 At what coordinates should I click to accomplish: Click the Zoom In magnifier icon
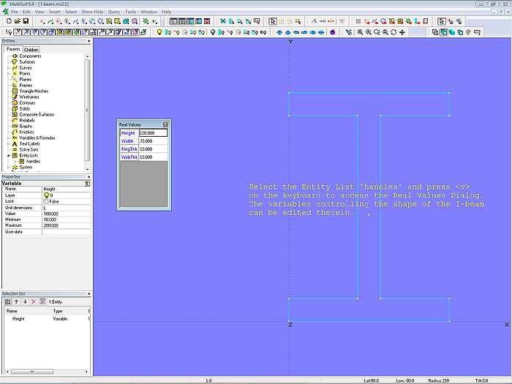[x=368, y=32]
